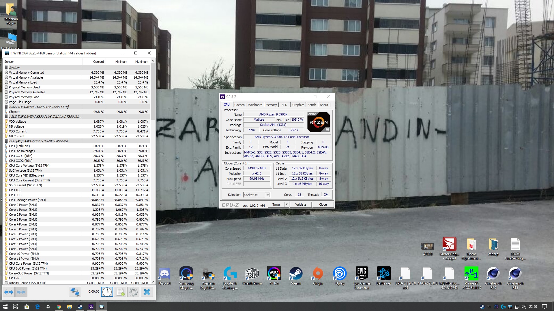Click the Windows Start button on the taskbar

click(5, 307)
